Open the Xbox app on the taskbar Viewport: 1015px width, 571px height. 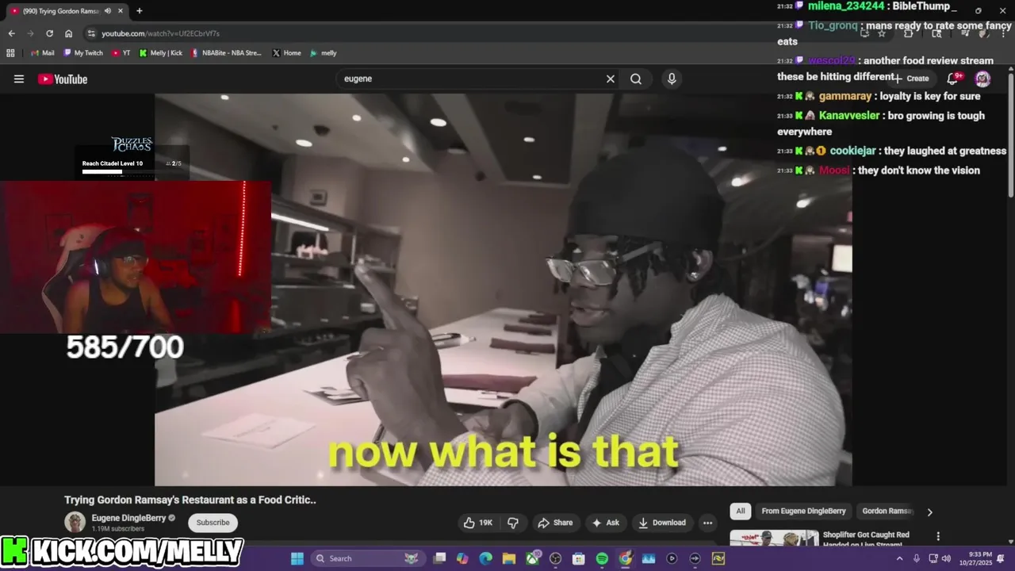tap(532, 558)
